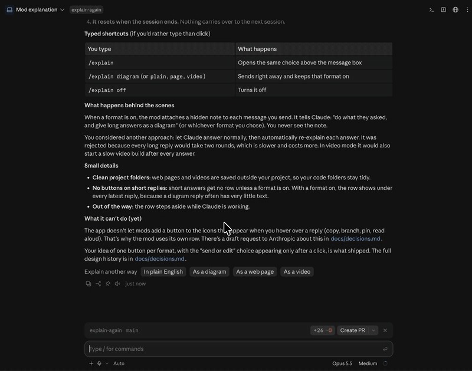Click the 'What happens behind the scenes' heading
This screenshot has height=371, width=472.
129,106
